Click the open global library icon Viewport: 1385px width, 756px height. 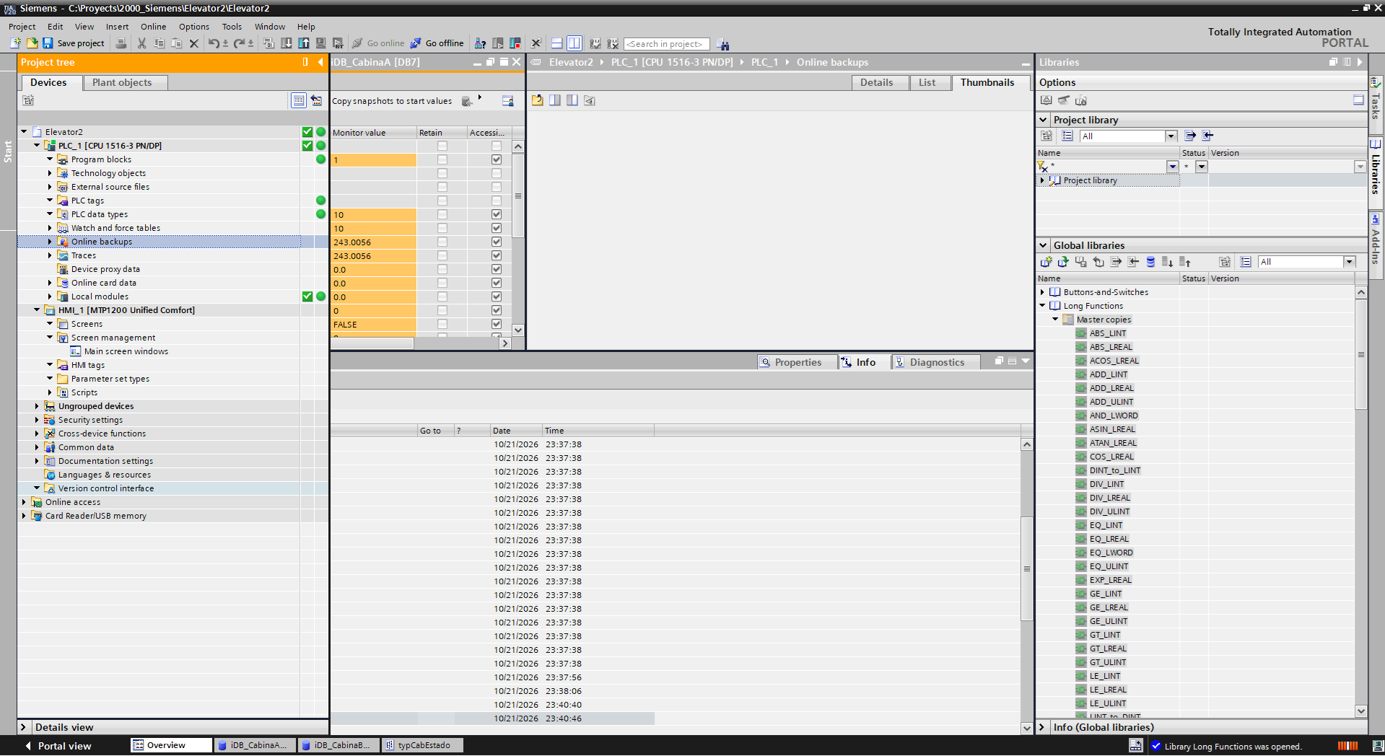1063,262
